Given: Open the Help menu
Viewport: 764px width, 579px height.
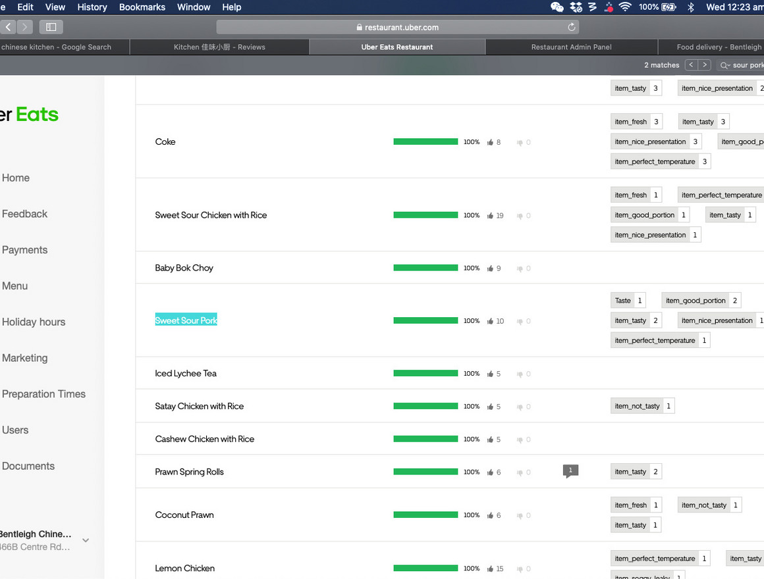Looking at the screenshot, I should [x=231, y=7].
